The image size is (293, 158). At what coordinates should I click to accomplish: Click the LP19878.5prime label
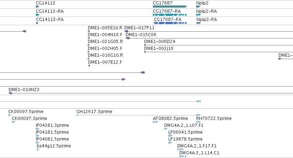[185, 139]
